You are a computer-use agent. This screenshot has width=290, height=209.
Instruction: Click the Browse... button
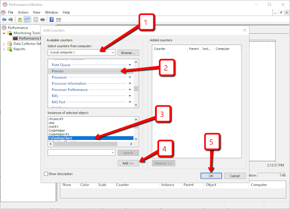[x=128, y=53]
